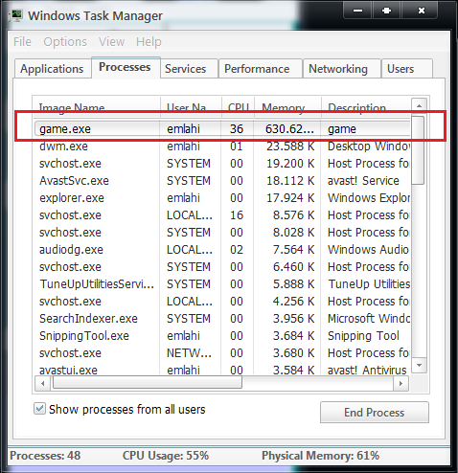This screenshot has width=458, height=473.
Task: Click the horizontal scrollbar right arrow
Action: [x=401, y=383]
